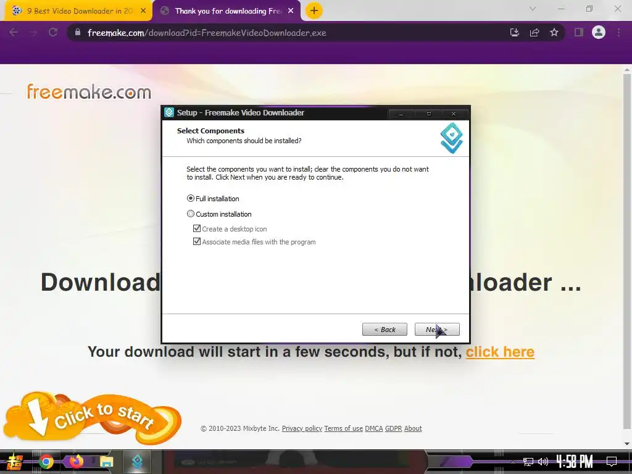The height and width of the screenshot is (474, 632).
Task: Open the Terms of use link
Action: pos(343,428)
